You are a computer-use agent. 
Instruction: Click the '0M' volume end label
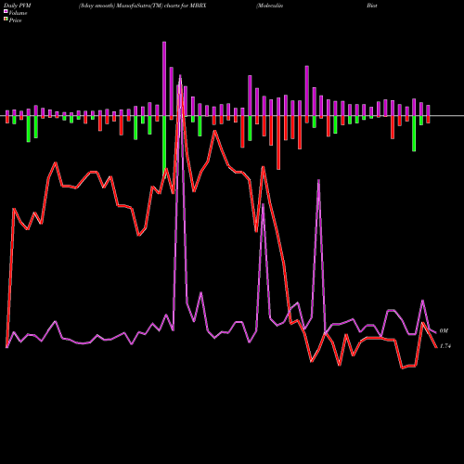pos(444,331)
